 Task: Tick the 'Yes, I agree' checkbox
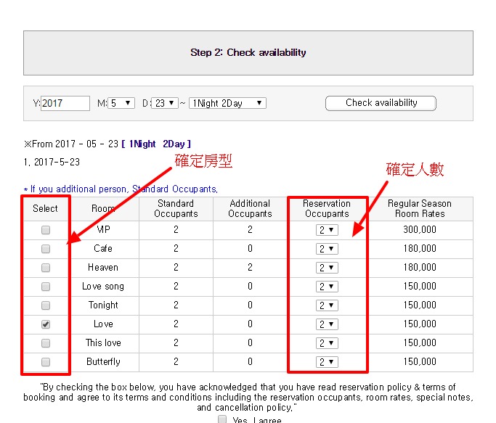coord(223,419)
